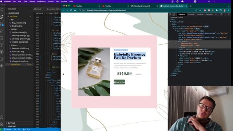Image resolution: width=233 pixels, height=131 pixels.
Task: Open the Run and Debug view
Action: click(2, 31)
